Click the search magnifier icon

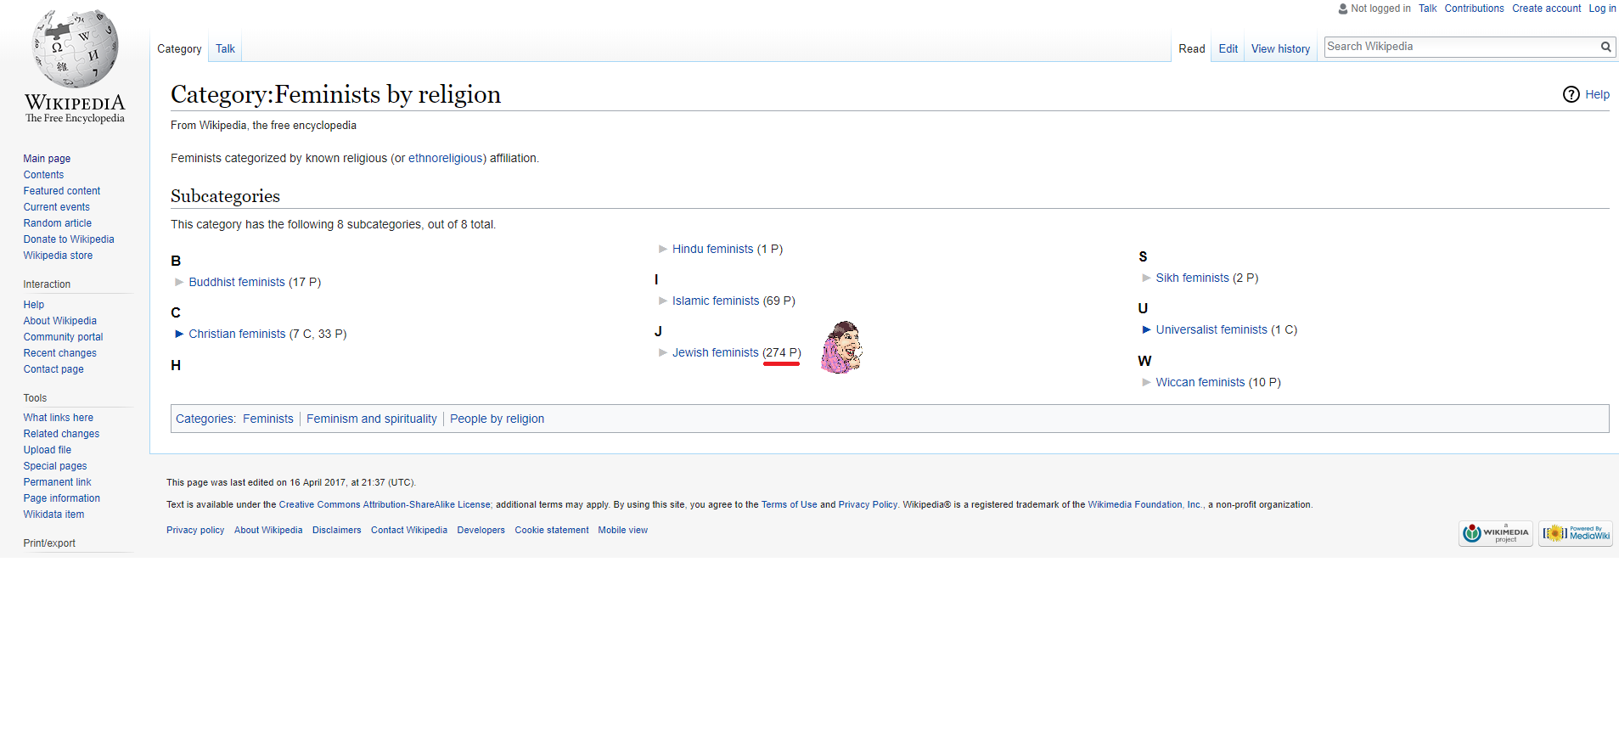tap(1605, 47)
